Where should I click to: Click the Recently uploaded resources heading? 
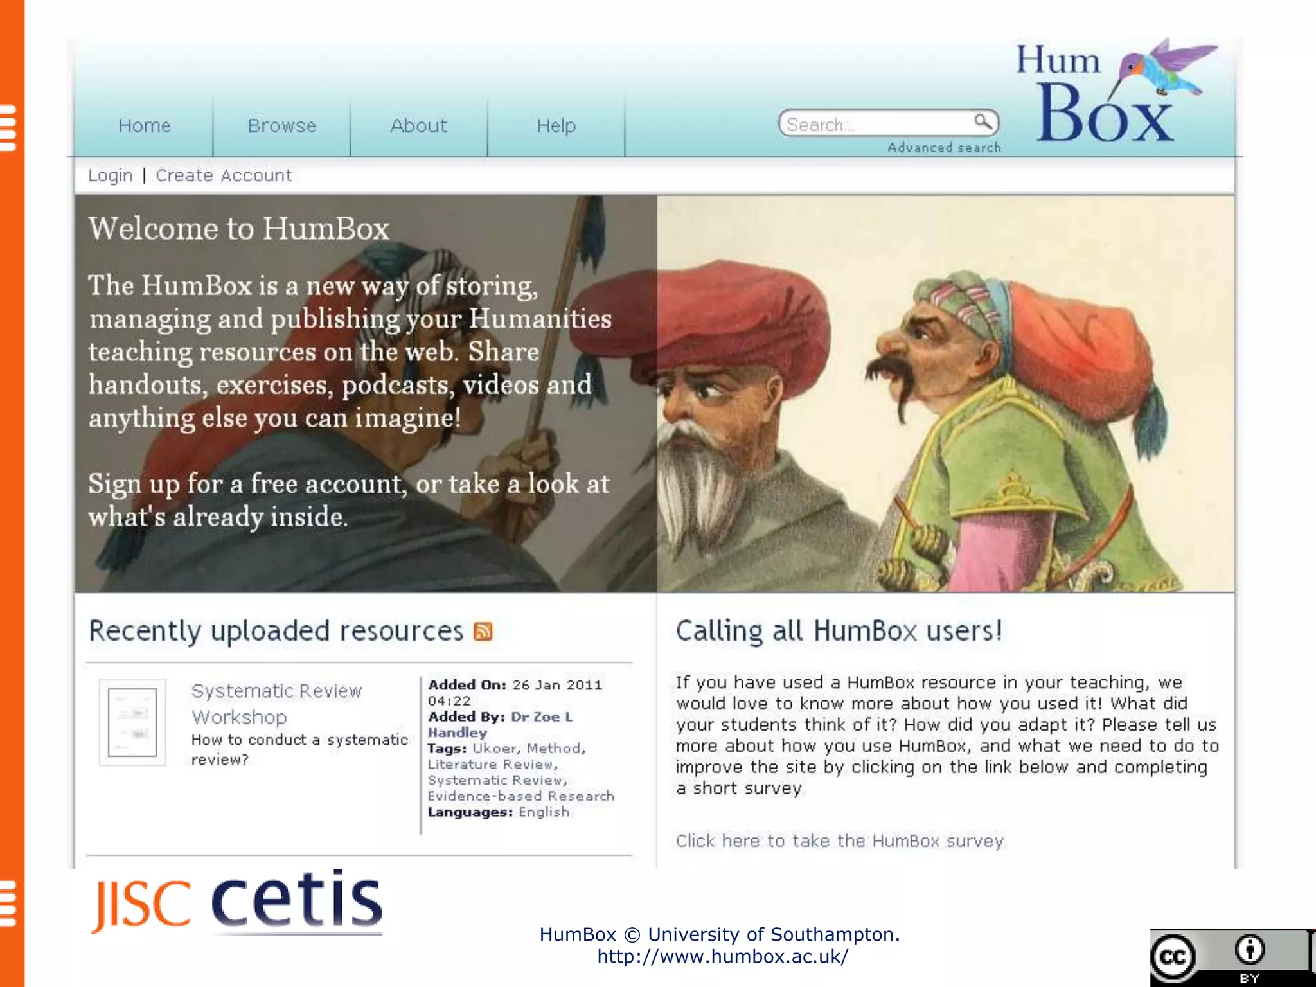(276, 631)
